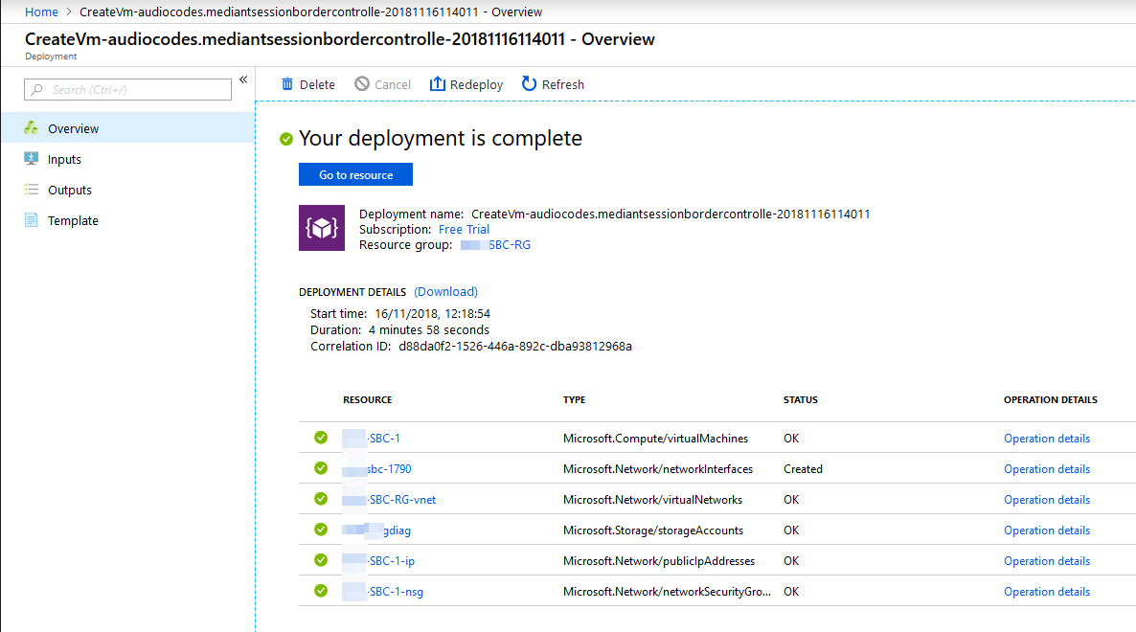This screenshot has width=1136, height=632.
Task: Click the search magnifier icon
Action: coord(37,90)
